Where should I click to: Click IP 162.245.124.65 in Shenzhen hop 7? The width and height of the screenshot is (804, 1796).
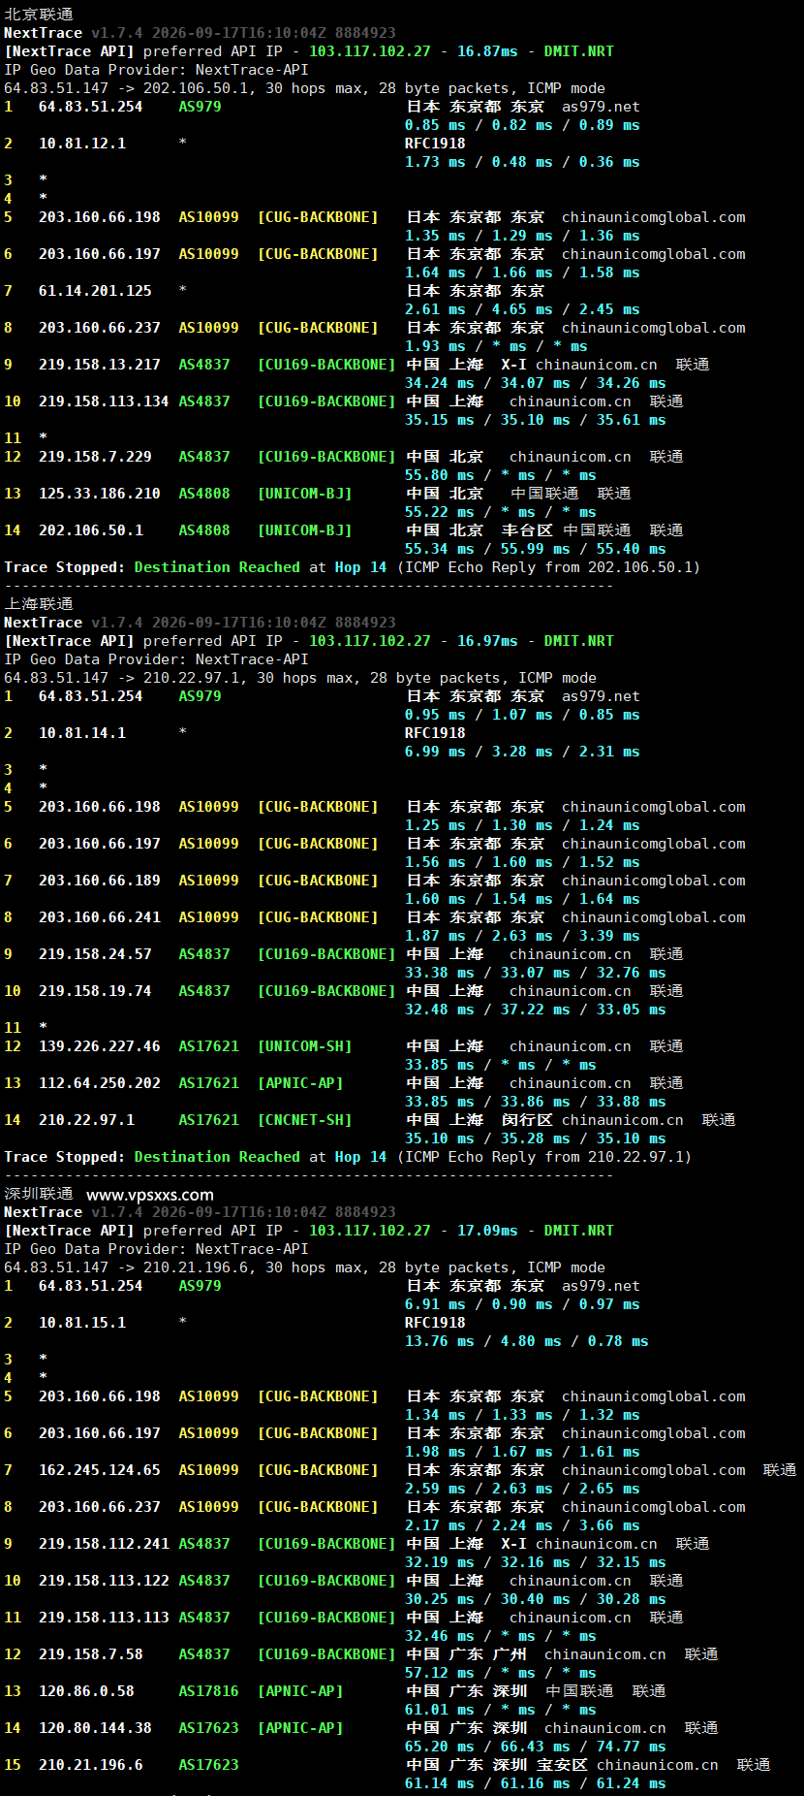click(100, 1470)
